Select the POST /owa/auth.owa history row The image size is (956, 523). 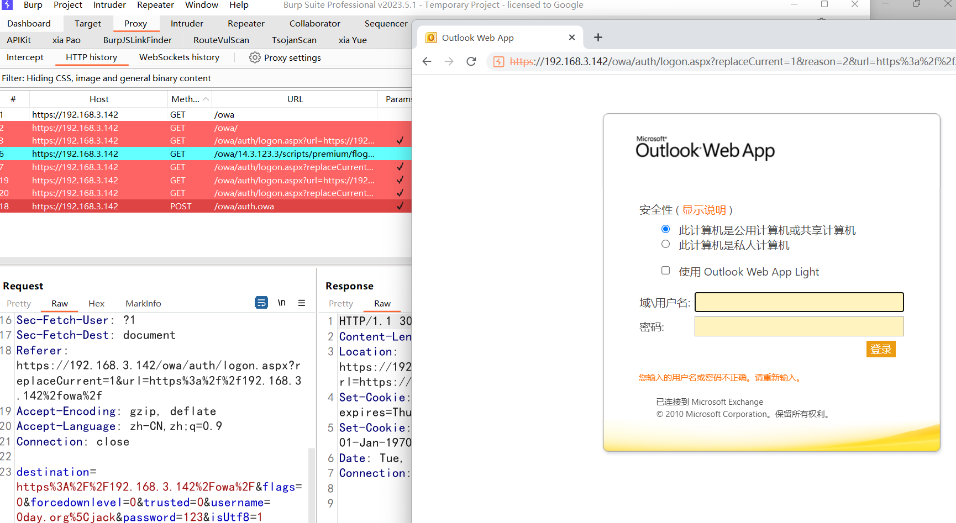click(x=206, y=207)
